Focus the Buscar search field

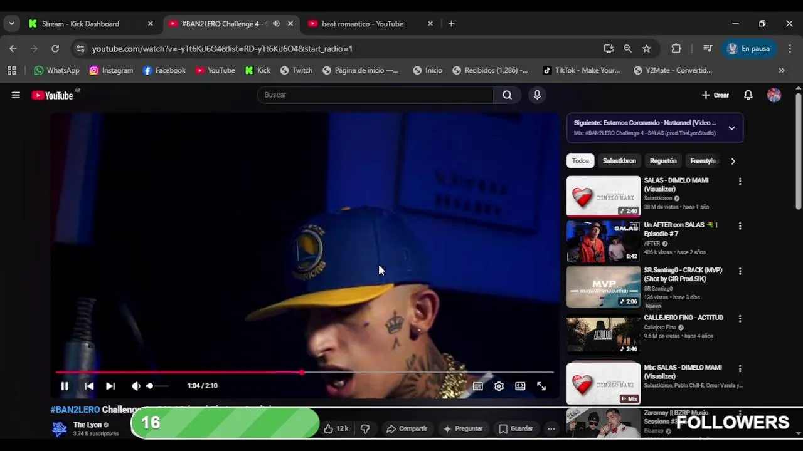click(375, 95)
